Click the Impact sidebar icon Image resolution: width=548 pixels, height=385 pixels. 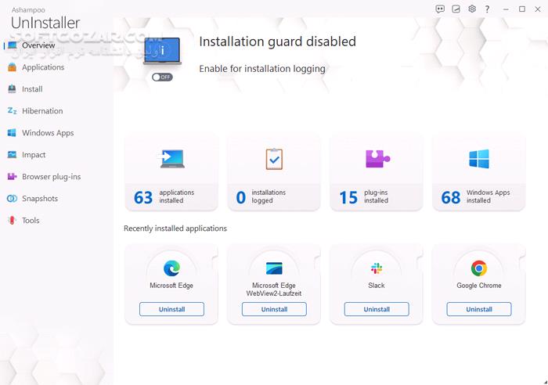(x=12, y=154)
